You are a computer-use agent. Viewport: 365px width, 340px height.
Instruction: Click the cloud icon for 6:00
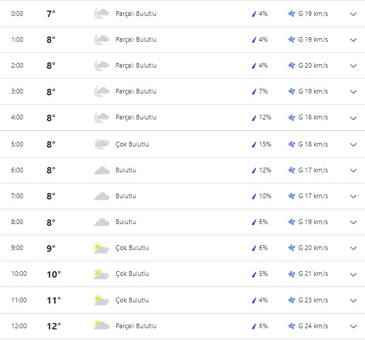click(x=101, y=171)
